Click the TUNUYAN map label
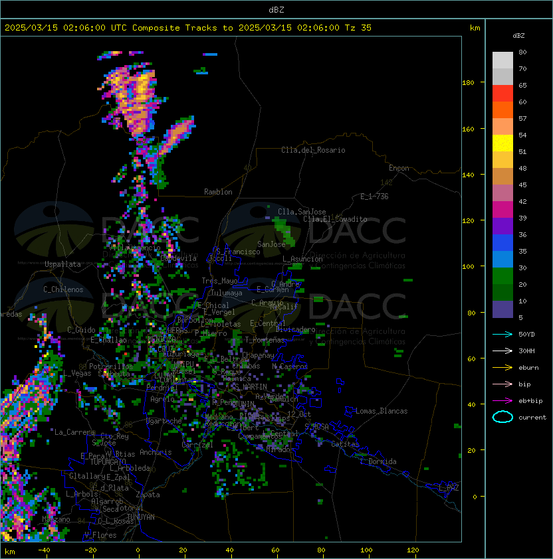Image resolution: width=553 pixels, height=559 pixels. (141, 517)
